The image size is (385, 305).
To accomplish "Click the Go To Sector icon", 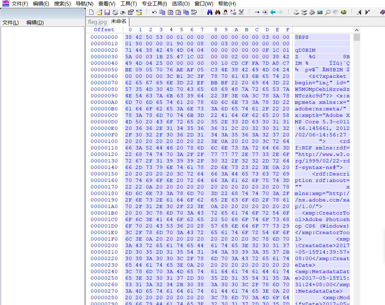I will point(265,12).
